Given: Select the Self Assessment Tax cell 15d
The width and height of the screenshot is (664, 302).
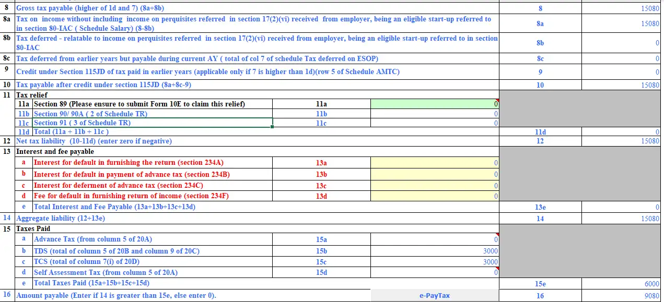Looking at the screenshot, I should 434,272.
